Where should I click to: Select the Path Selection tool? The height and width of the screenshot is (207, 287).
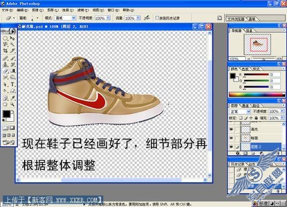coord(5,85)
